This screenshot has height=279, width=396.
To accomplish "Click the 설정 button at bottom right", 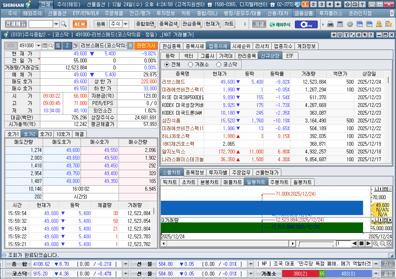I will coord(388,274).
